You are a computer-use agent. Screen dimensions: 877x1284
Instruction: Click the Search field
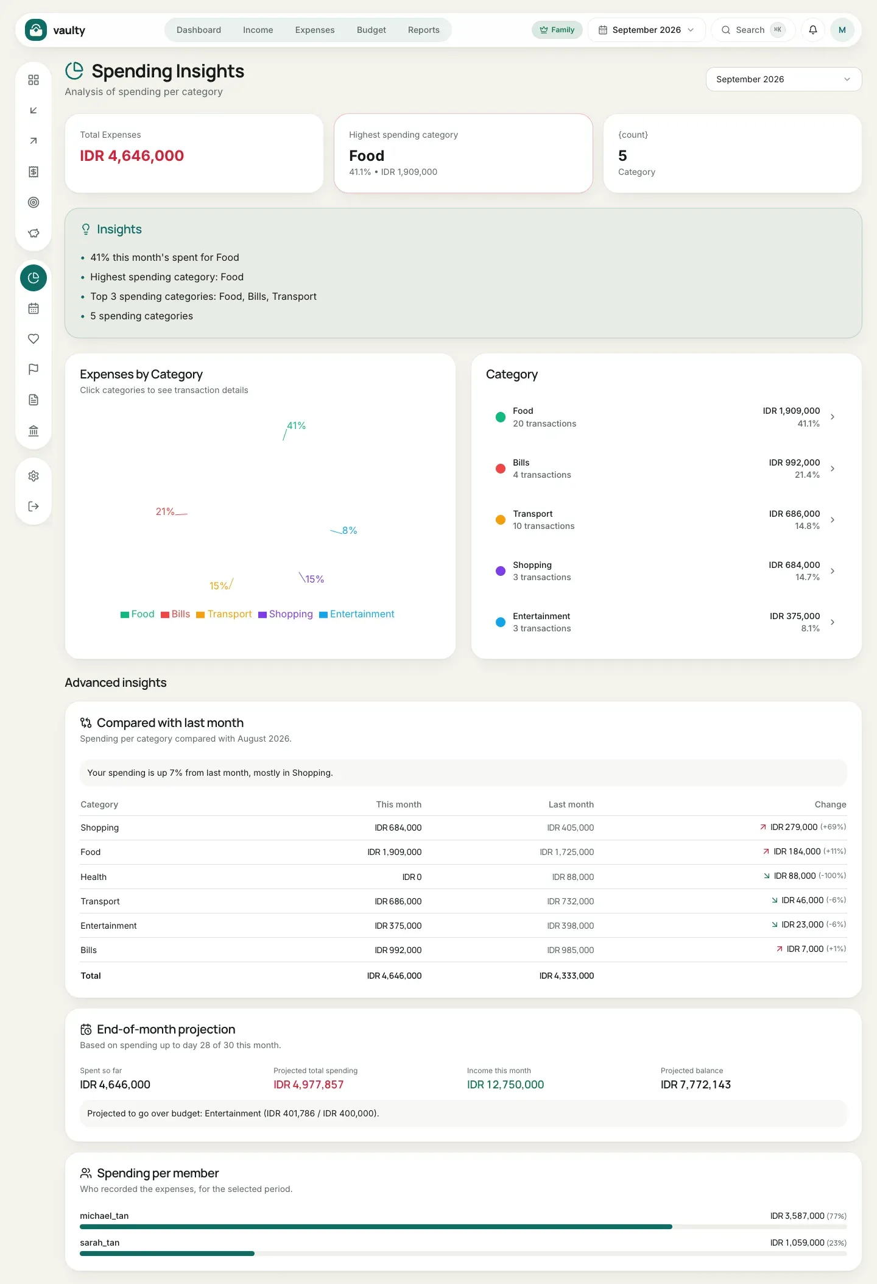point(753,30)
